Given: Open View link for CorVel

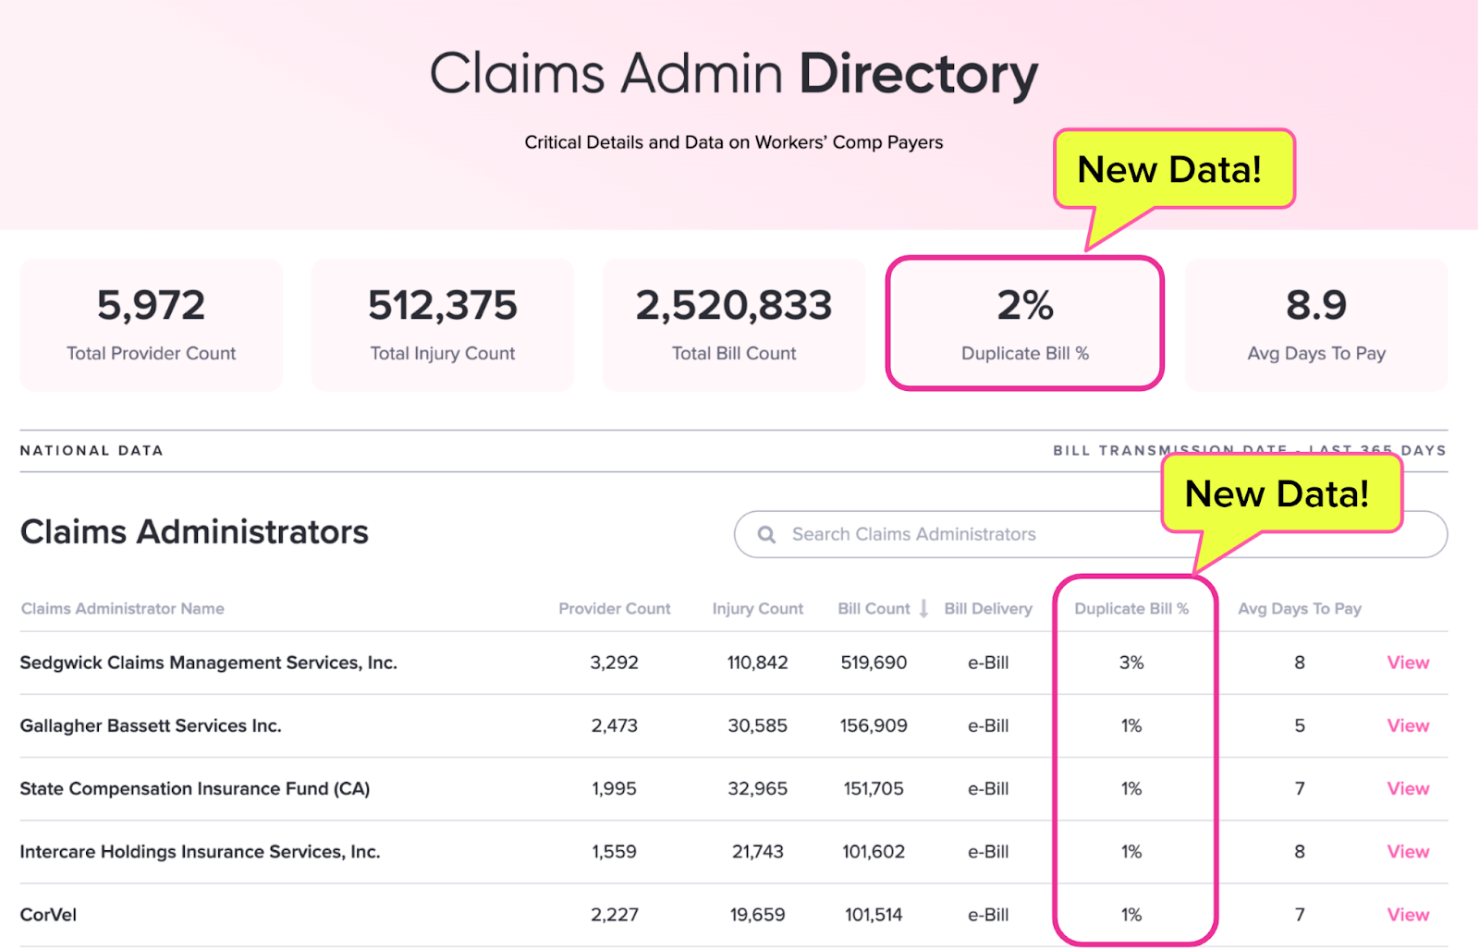Looking at the screenshot, I should (1407, 914).
